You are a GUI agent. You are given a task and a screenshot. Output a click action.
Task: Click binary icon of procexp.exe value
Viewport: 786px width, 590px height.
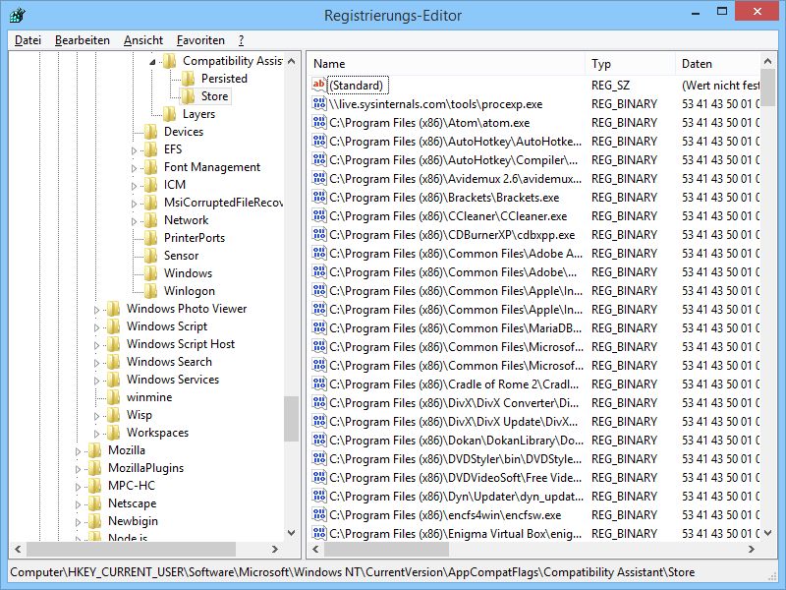tap(318, 104)
